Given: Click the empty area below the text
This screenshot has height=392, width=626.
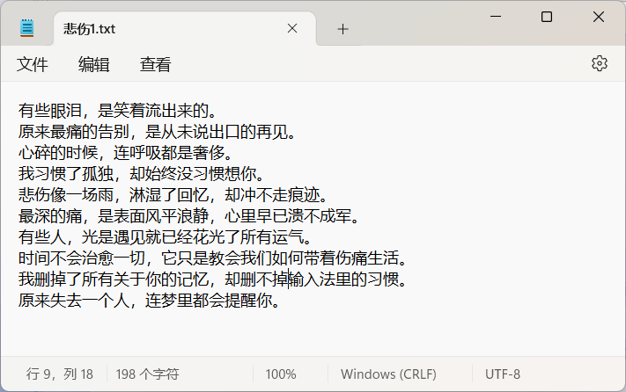Looking at the screenshot, I should (313, 333).
